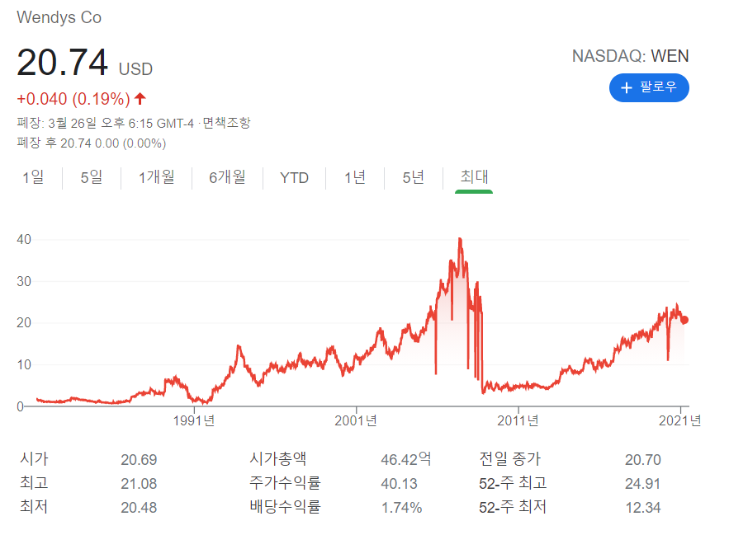Click the red up-arrow price change icon

[140, 98]
